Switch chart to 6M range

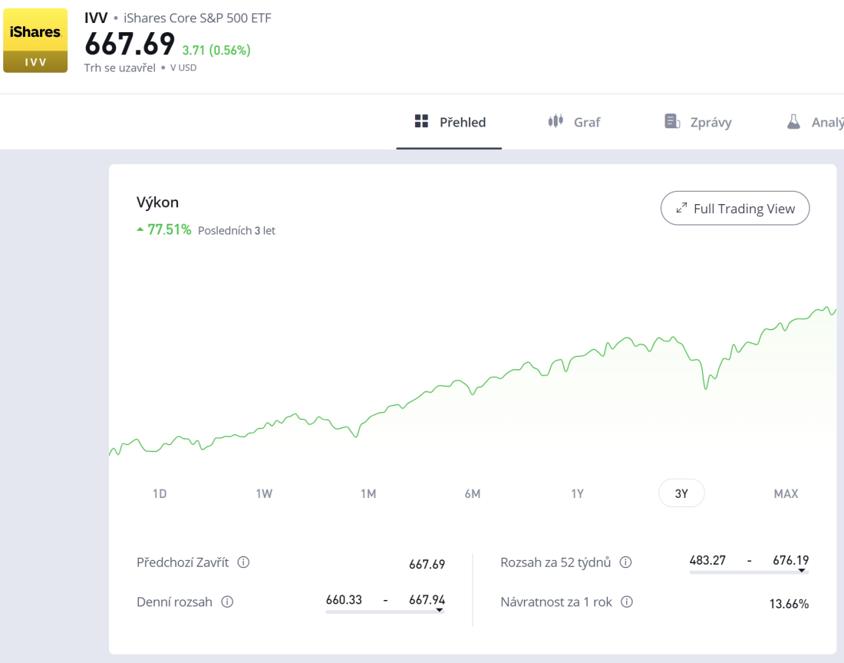point(473,493)
